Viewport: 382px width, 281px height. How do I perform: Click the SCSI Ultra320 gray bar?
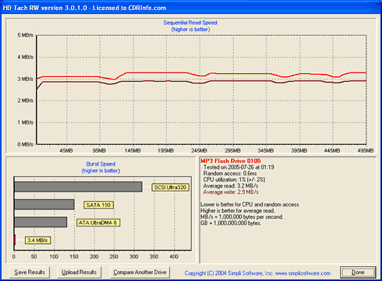point(78,187)
